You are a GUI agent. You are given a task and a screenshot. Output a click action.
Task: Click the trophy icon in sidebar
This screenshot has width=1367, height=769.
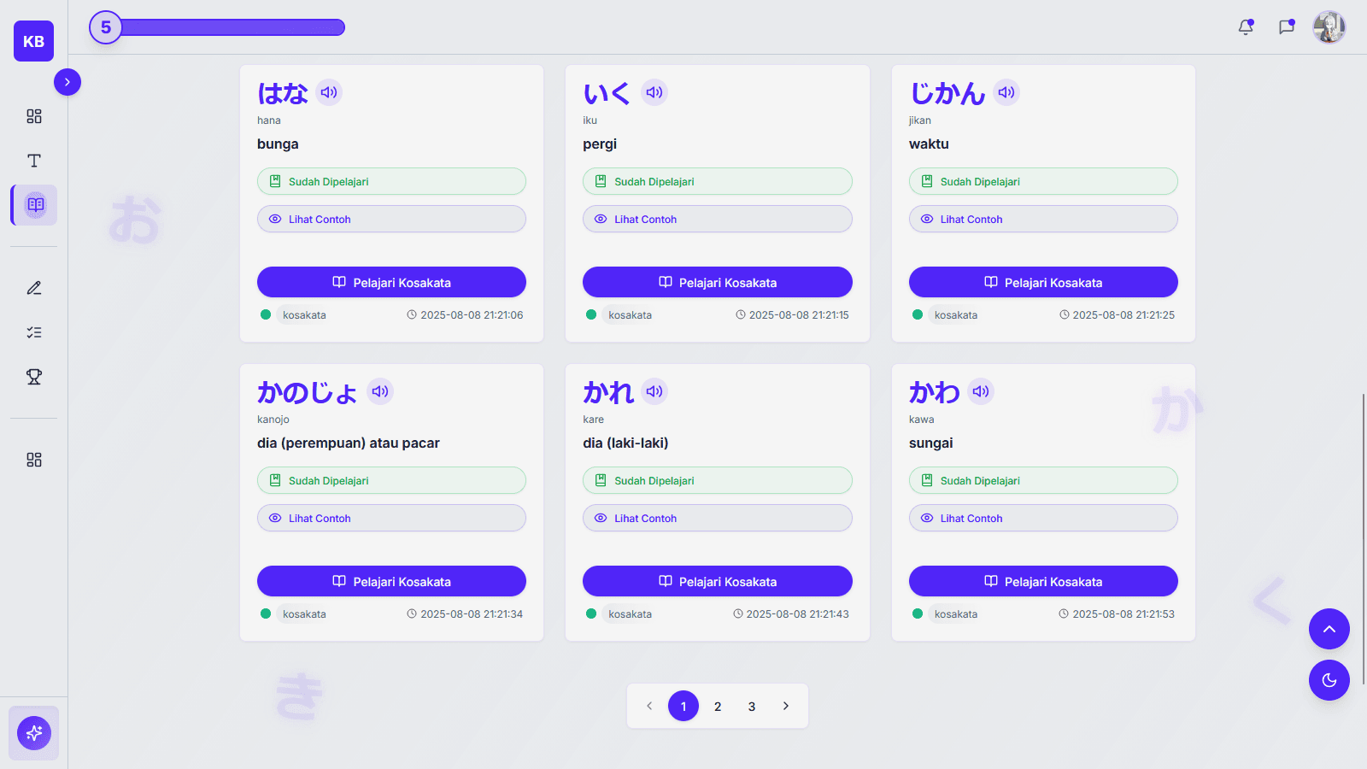[34, 377]
